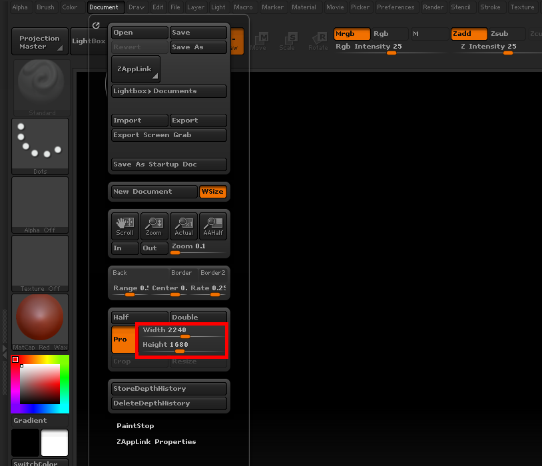
Task: Open the Alpha Off selector
Action: (40, 205)
